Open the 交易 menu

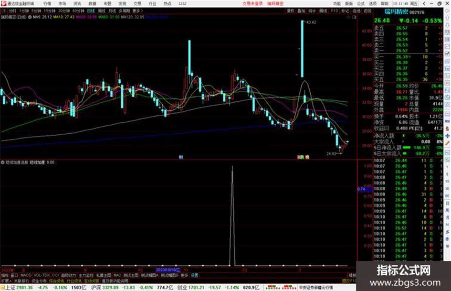[x=137, y=3]
